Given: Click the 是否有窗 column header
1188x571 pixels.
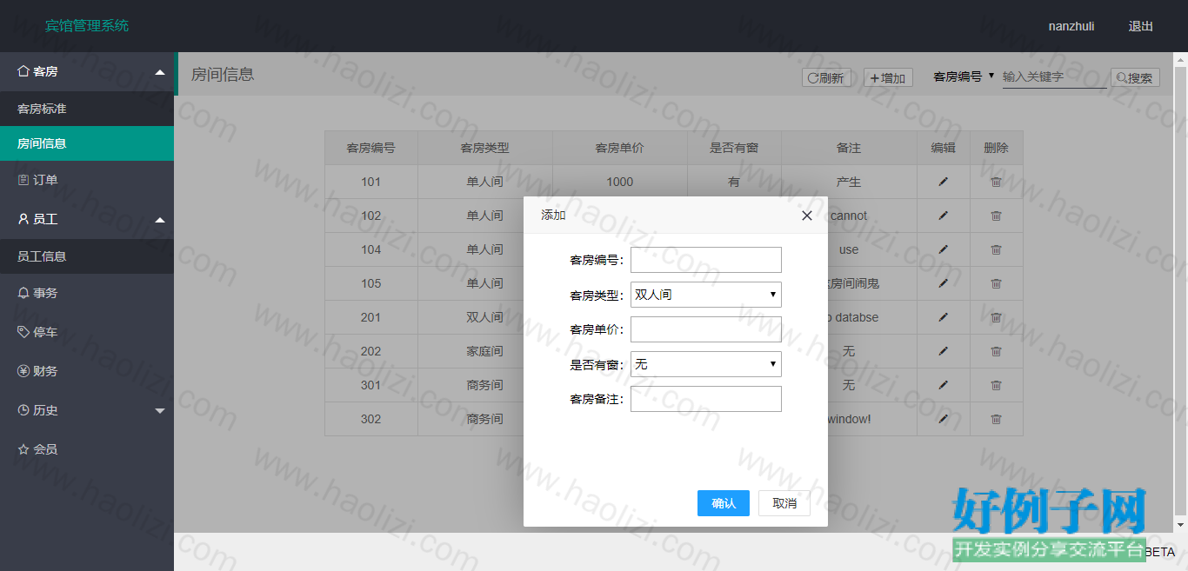Looking at the screenshot, I should click(734, 148).
